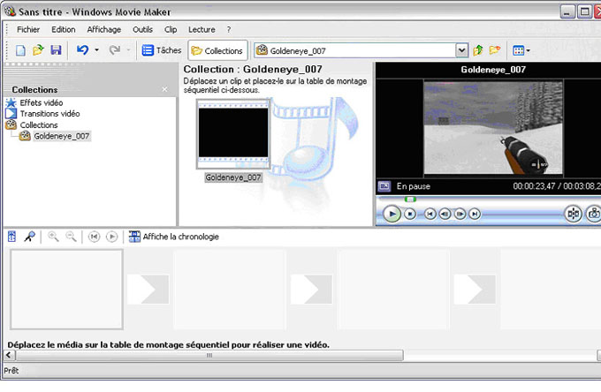The width and height of the screenshot is (601, 392).
Task: Click the third transition placeholder arrow
Action: point(475,289)
